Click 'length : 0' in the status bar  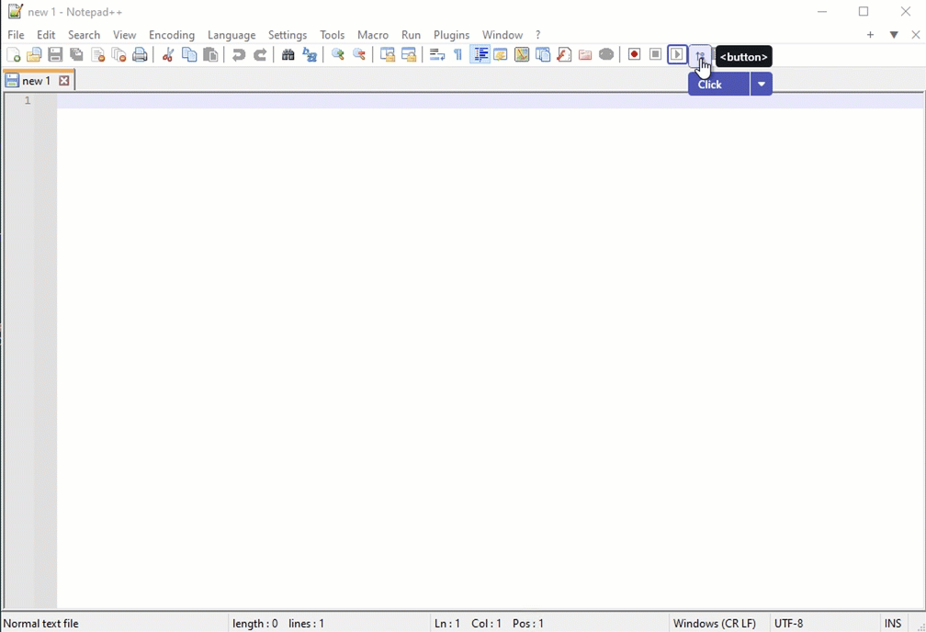(x=255, y=623)
